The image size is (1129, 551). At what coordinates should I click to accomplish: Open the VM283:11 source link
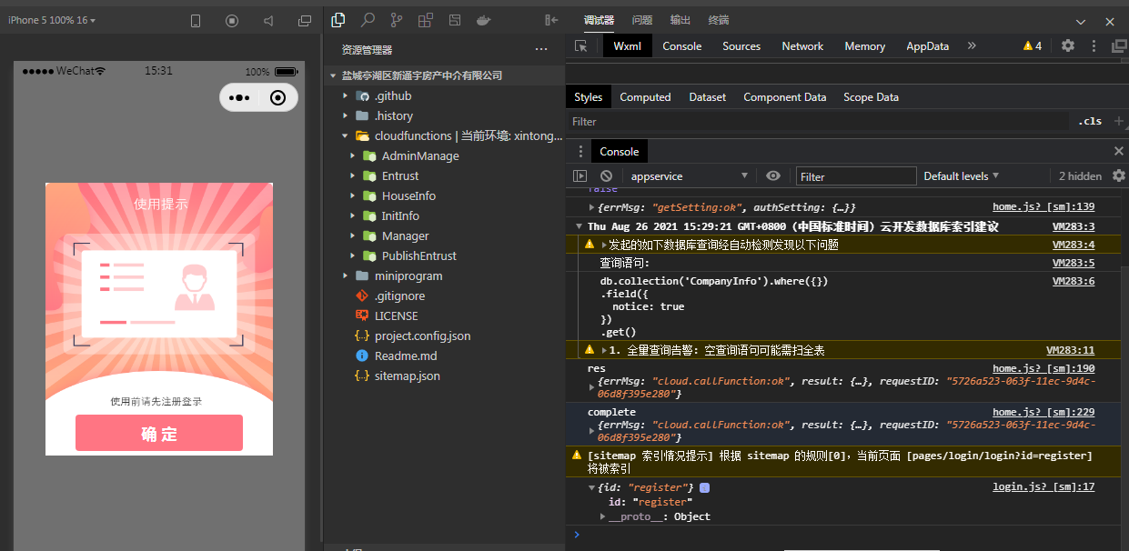coord(1071,350)
